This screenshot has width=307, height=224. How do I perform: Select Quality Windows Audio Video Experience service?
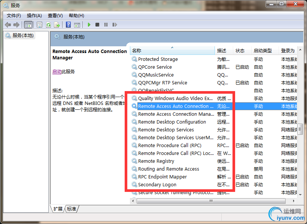(214, 98)
